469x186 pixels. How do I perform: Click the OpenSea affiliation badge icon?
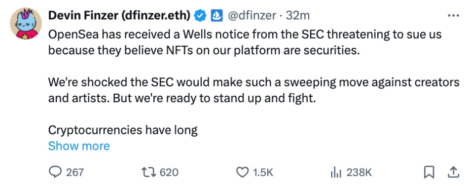point(216,16)
